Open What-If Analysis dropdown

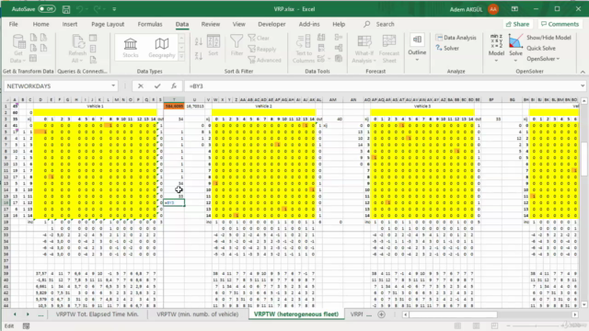coord(364,49)
